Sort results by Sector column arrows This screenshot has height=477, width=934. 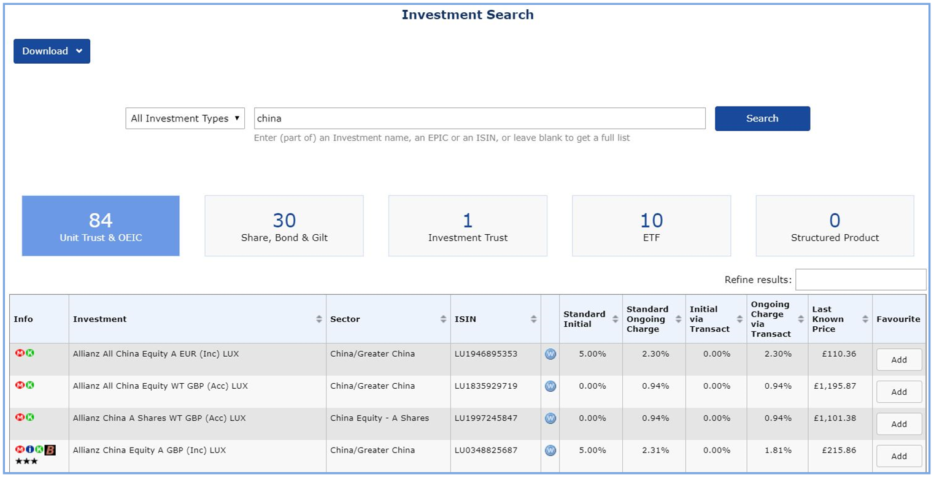point(443,319)
